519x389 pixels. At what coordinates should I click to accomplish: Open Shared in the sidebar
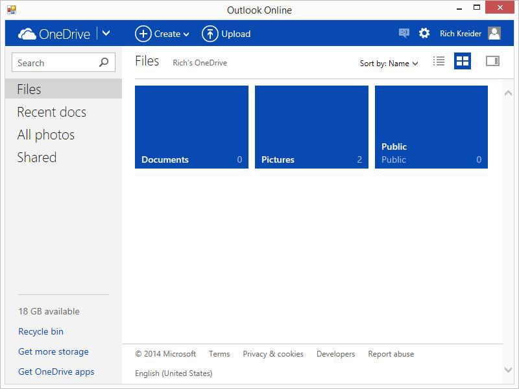(37, 158)
